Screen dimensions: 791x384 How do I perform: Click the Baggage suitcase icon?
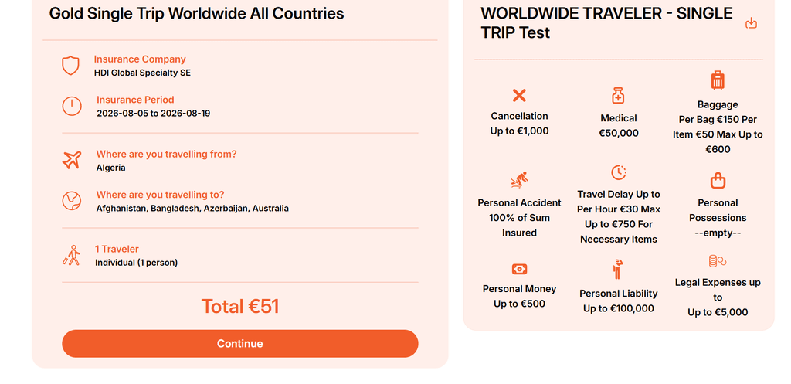click(x=718, y=80)
